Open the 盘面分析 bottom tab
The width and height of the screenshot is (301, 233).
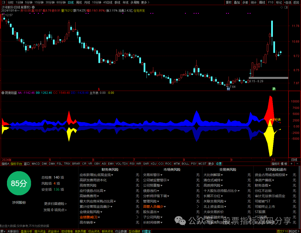pos(26,231)
